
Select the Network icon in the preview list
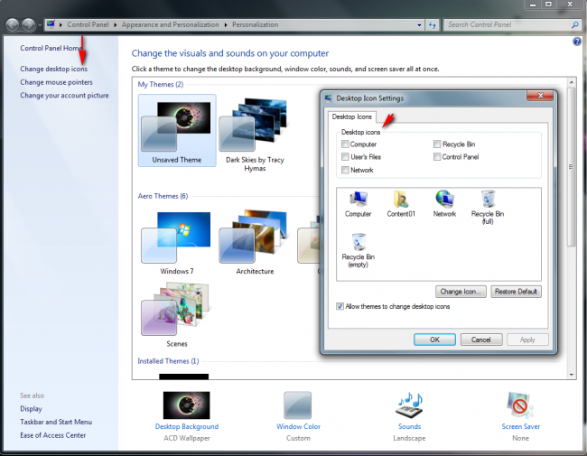444,200
